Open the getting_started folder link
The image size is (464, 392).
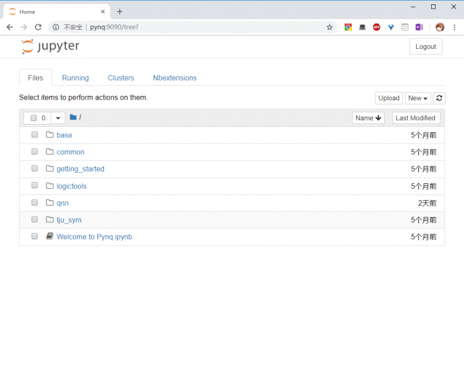[x=80, y=169]
